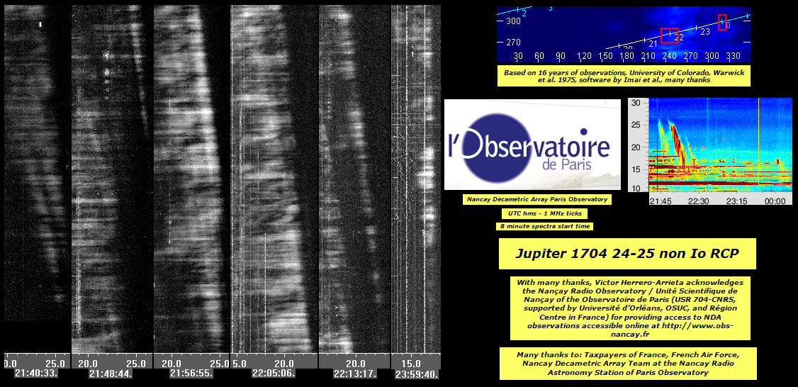Open the 23:59:40 spectrogram panel
Viewport: 798px width, 387px height.
[416, 179]
